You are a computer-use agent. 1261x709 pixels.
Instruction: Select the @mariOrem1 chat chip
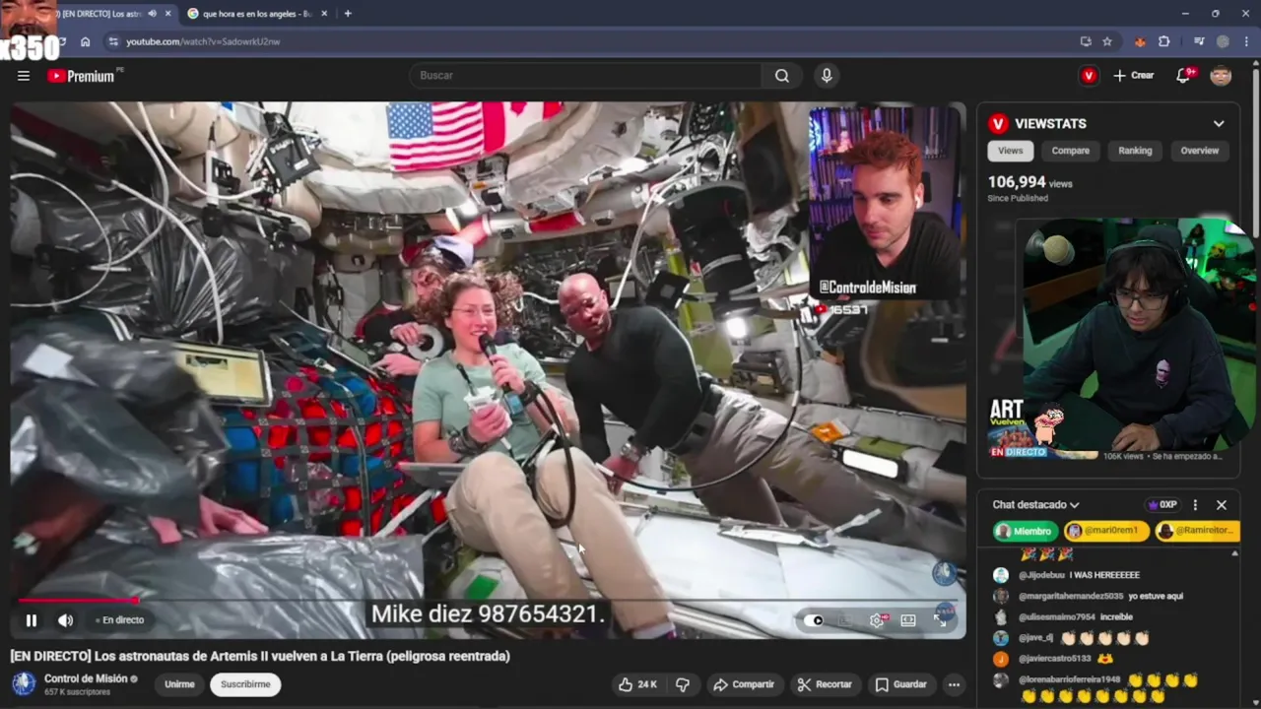click(1106, 531)
